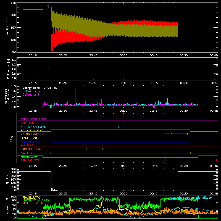221x221 pixels.
Task: Select the SC_TRANSMITTER flag label
Action: (x=32, y=134)
